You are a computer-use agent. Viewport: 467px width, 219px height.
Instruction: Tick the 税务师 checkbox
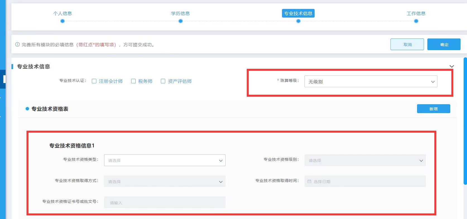click(133, 81)
